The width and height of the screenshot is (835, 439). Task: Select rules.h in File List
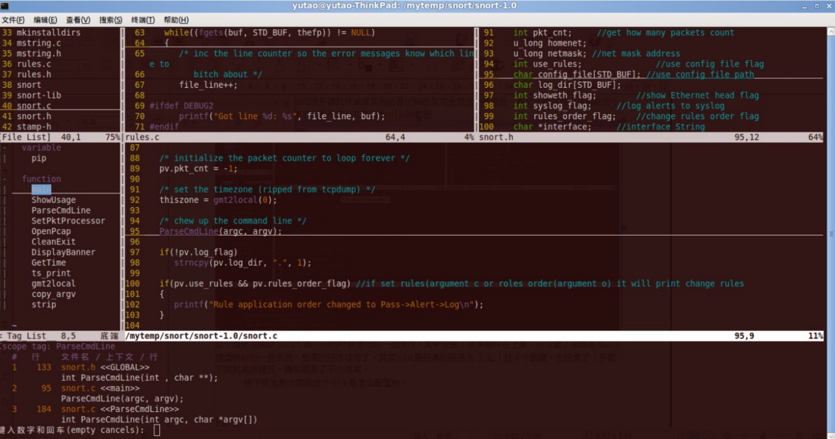pos(34,74)
